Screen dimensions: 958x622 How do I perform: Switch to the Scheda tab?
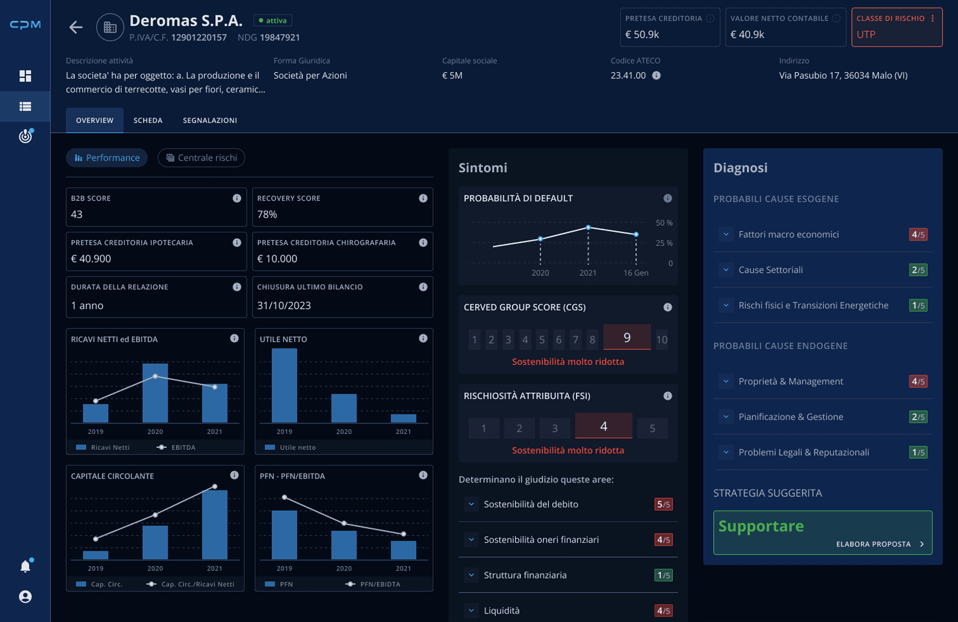coord(148,120)
